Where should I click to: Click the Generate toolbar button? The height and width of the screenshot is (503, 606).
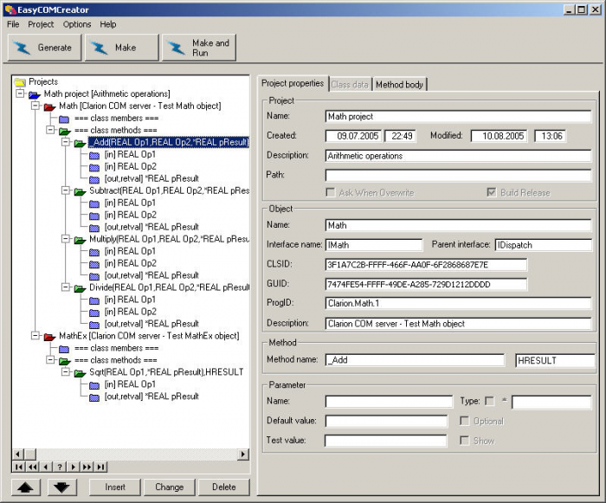pos(44,48)
